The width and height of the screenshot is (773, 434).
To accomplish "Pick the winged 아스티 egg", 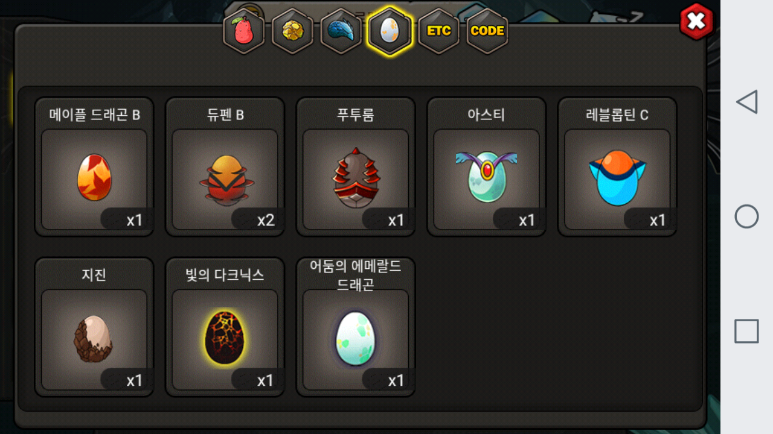I will [x=487, y=167].
